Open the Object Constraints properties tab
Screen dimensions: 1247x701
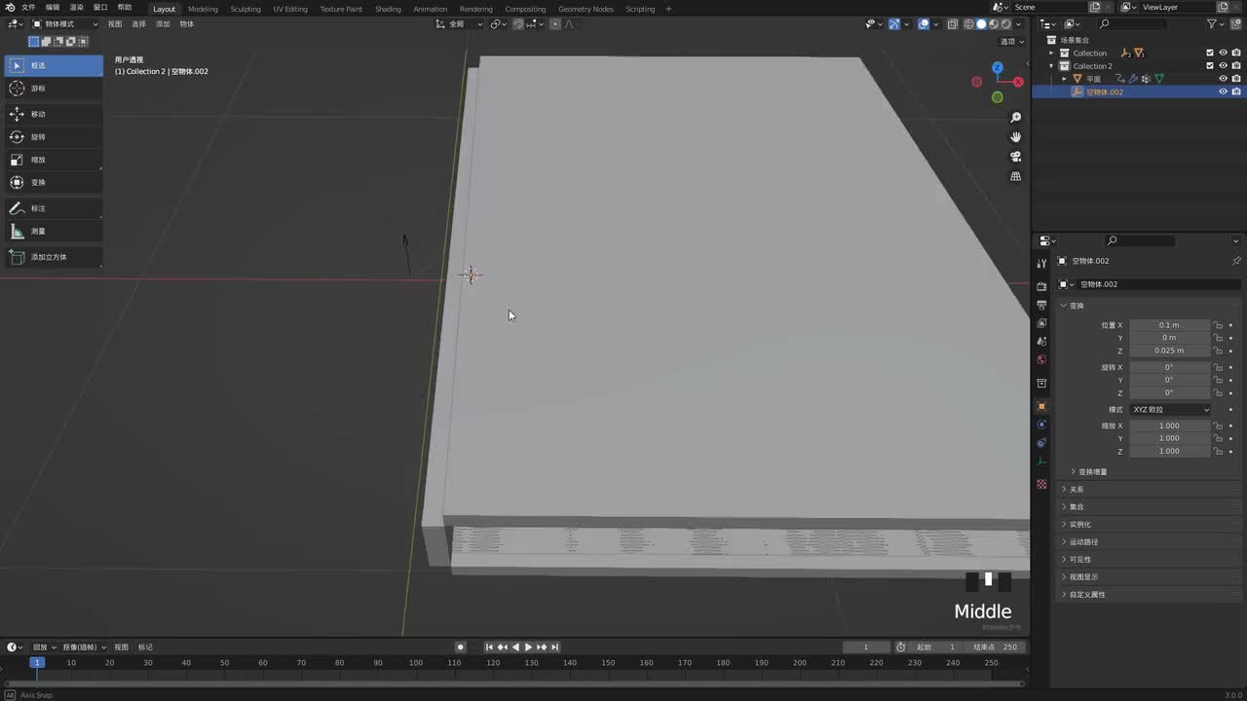click(1041, 443)
